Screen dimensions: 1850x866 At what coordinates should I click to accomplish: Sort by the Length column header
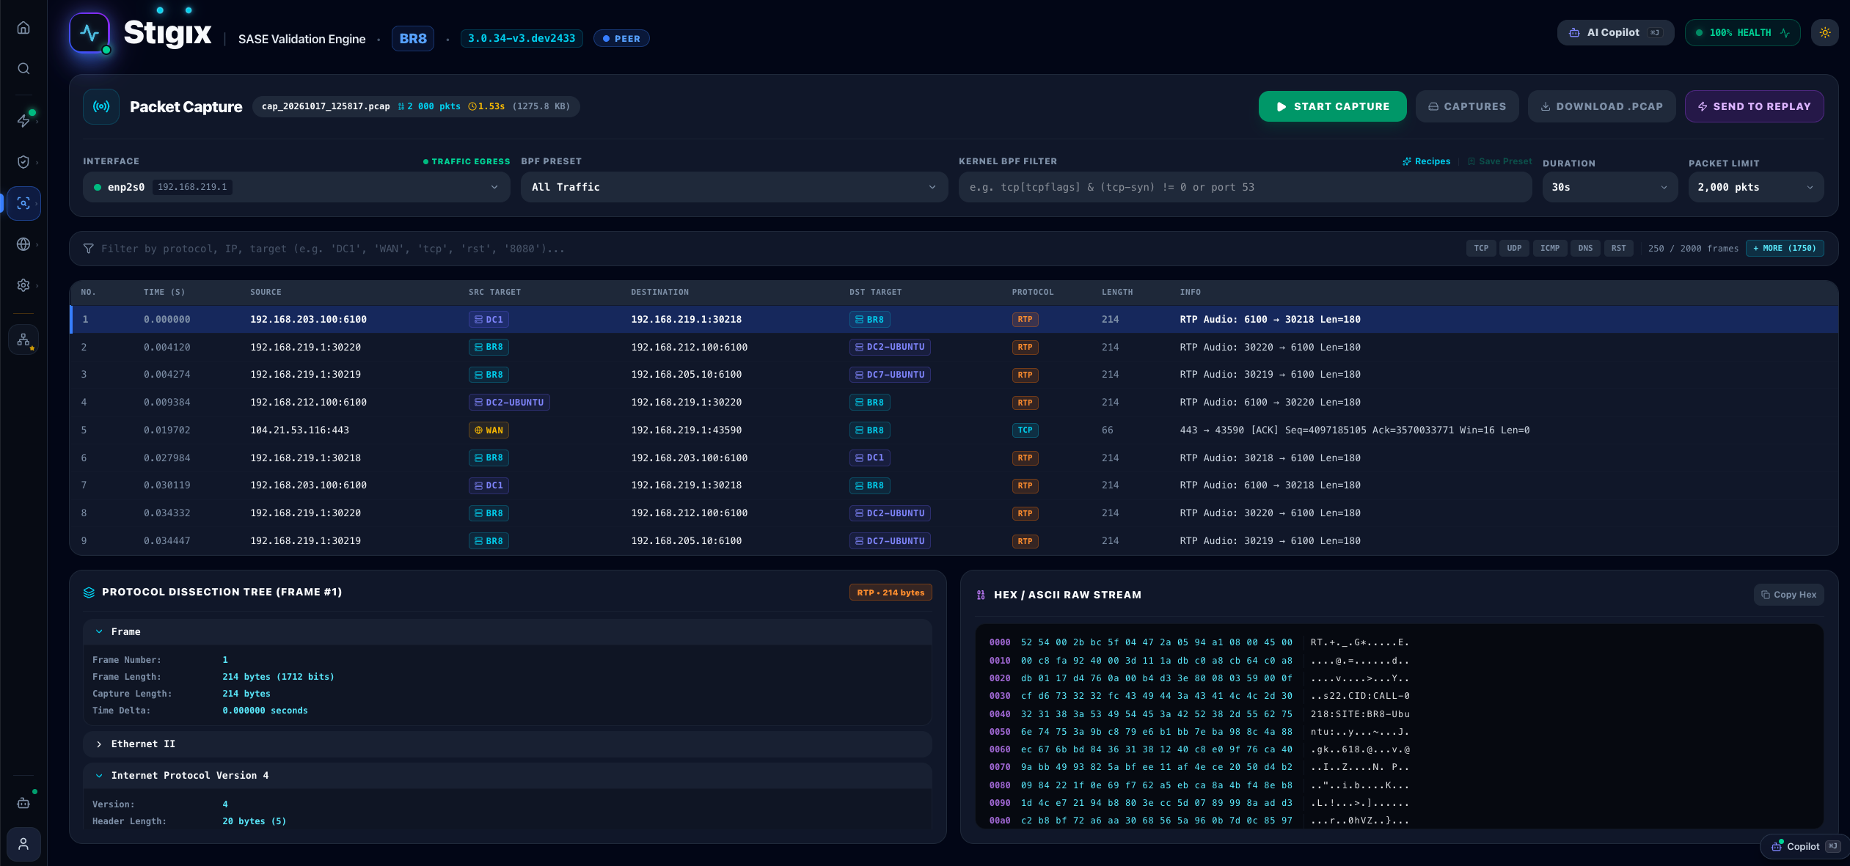(1117, 293)
